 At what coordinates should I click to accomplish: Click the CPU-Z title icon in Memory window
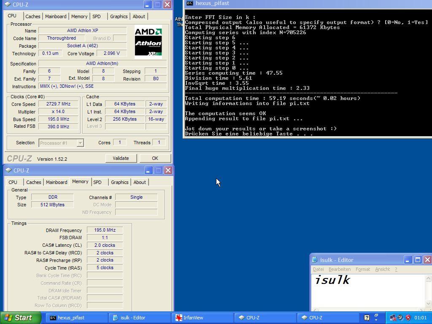coord(8,170)
